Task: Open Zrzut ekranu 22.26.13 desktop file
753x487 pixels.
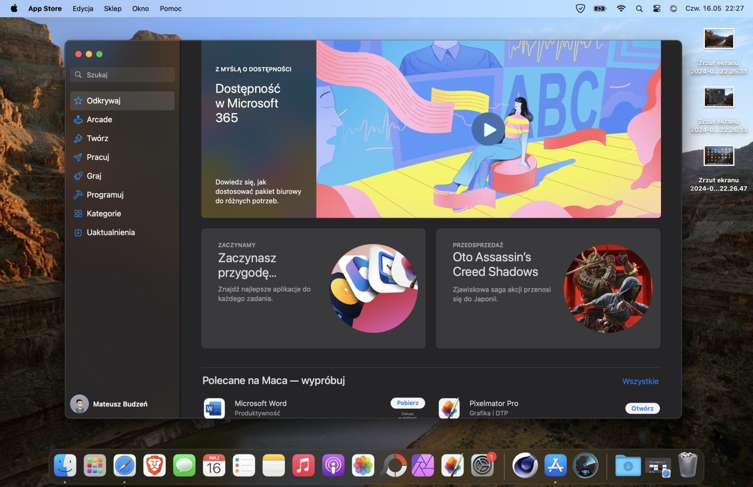Action: 718,110
